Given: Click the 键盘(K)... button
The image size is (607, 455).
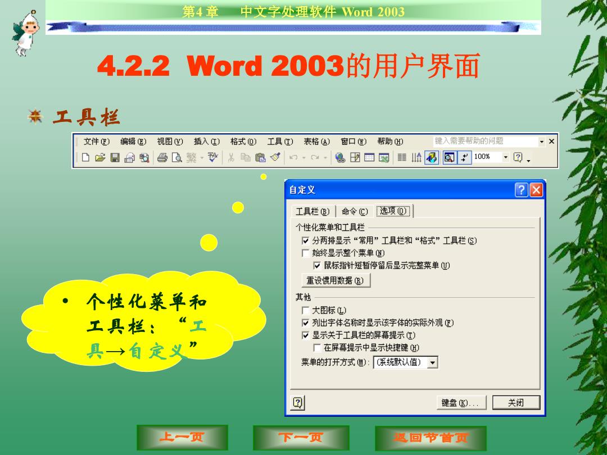Looking at the screenshot, I should [460, 403].
